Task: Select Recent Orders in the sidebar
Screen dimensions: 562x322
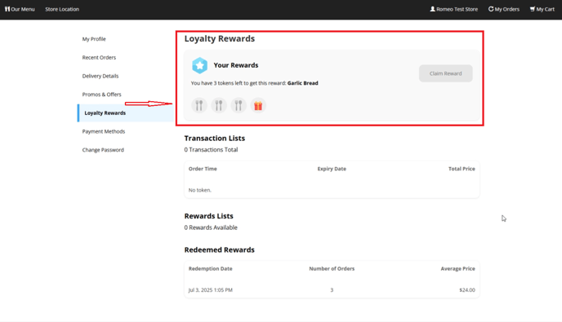Action: [x=99, y=58]
